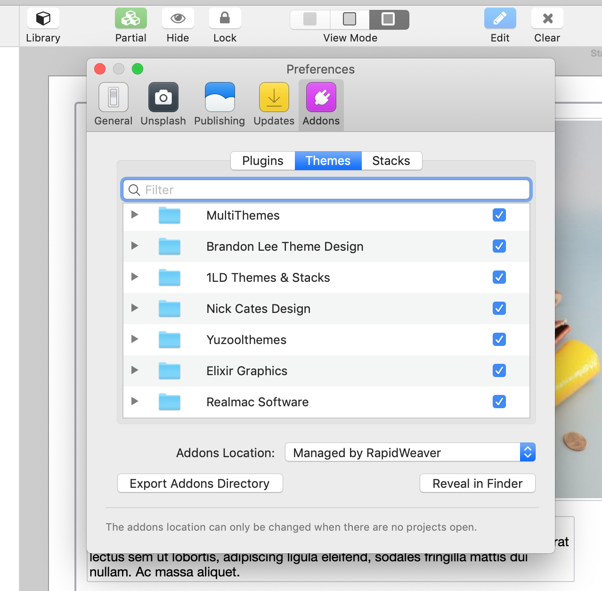Select the first filled View Mode segment
Screen dimensions: 602x591
(310, 19)
